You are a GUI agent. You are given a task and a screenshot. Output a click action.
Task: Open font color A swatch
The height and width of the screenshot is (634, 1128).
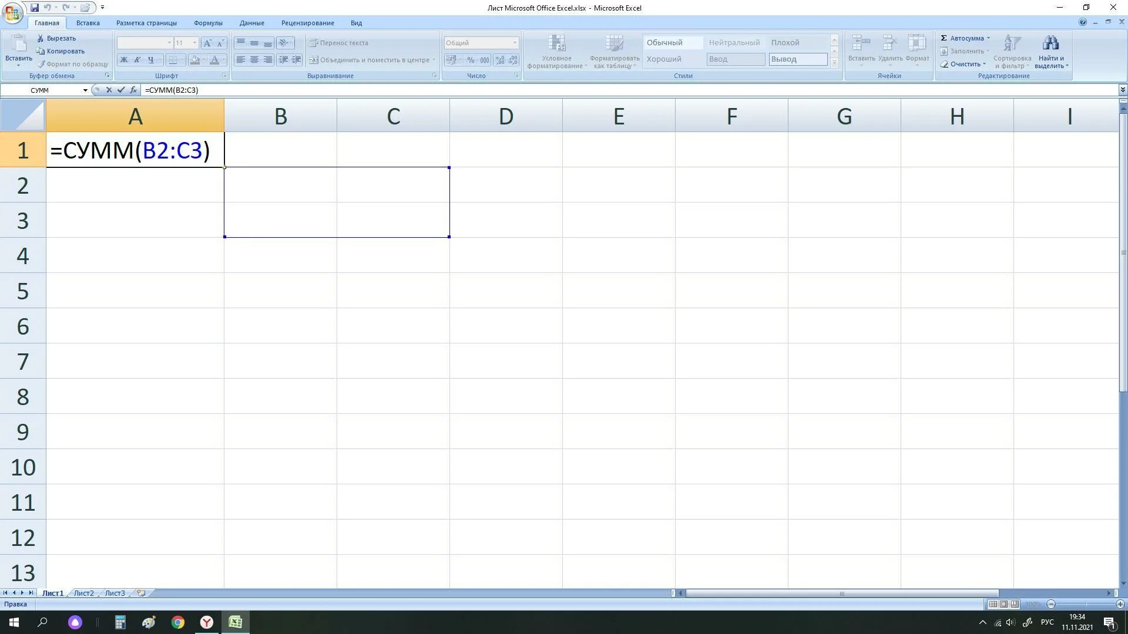tap(214, 60)
